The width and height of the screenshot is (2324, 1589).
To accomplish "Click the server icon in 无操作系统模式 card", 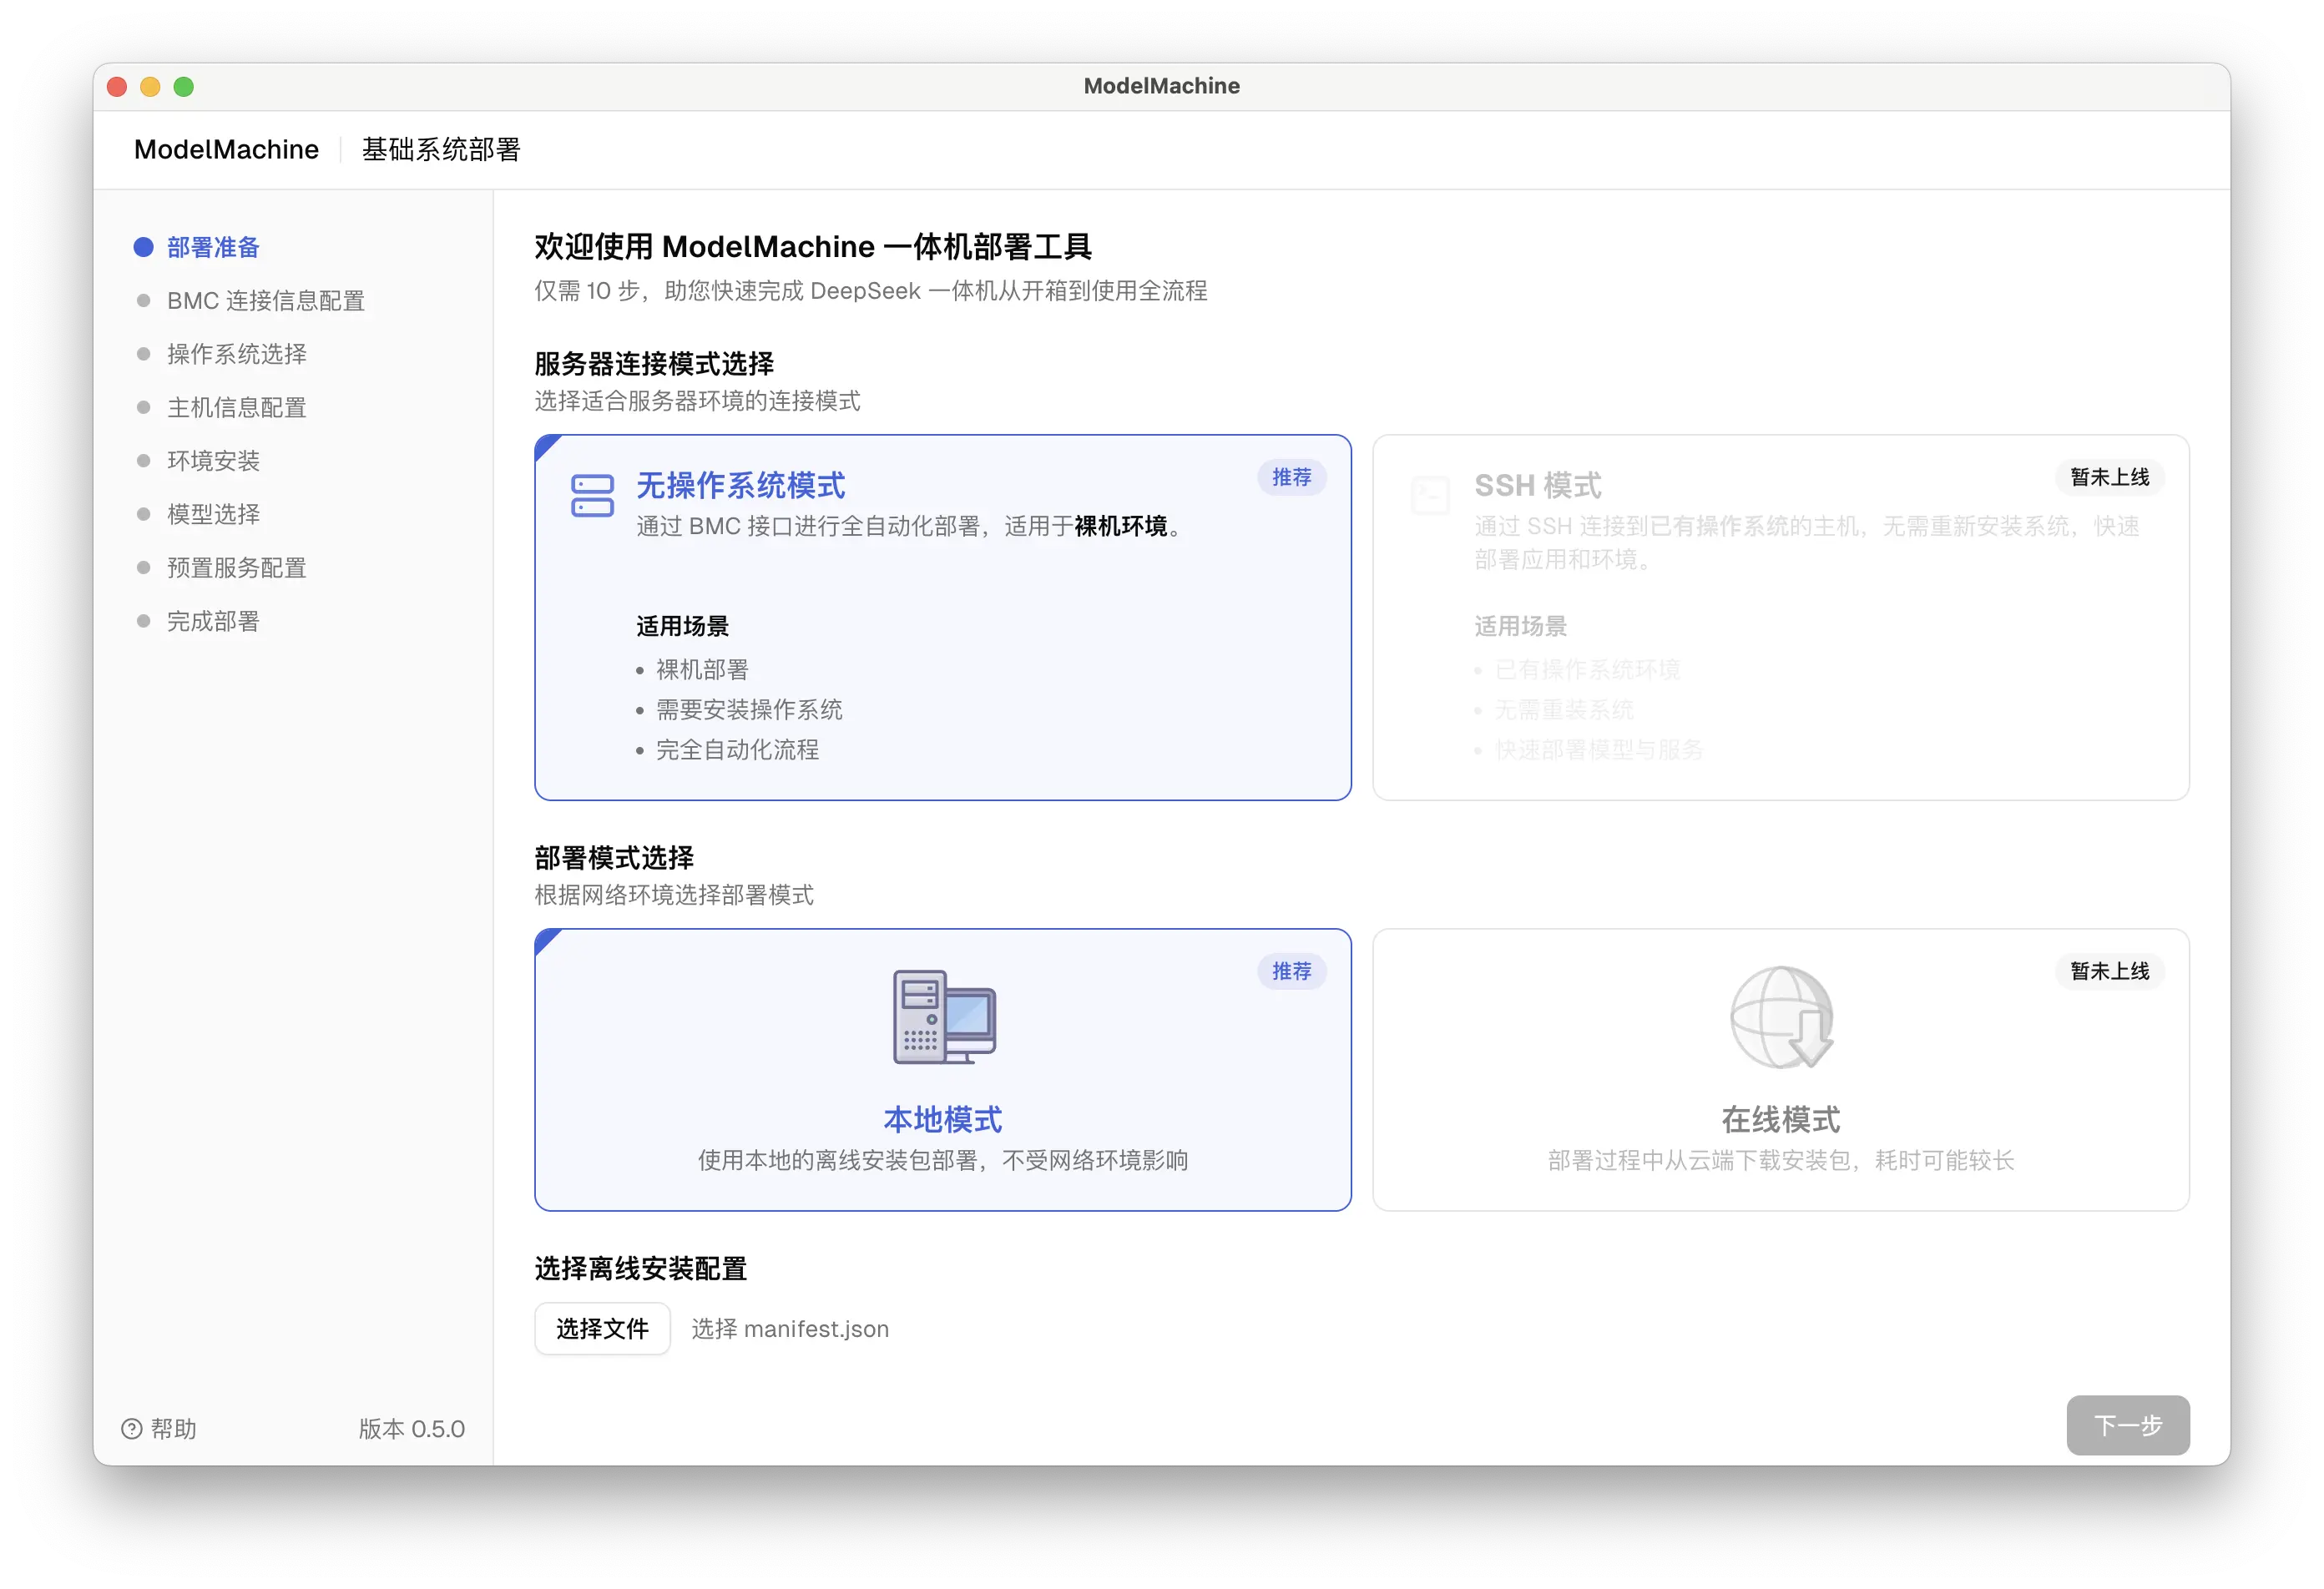I will click(x=592, y=496).
